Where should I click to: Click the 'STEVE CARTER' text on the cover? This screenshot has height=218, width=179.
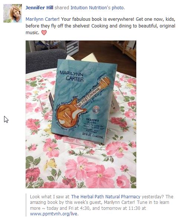pyautogui.click(x=92, y=136)
